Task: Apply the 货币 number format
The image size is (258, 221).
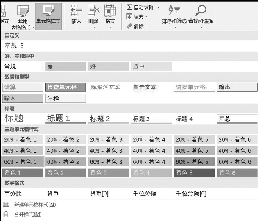Action: (x=65, y=194)
